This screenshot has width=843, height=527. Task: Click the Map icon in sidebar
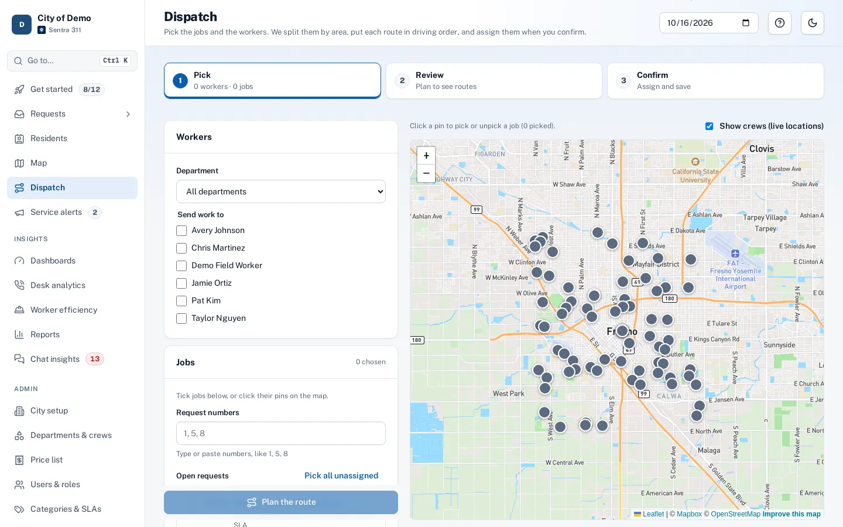pos(19,163)
